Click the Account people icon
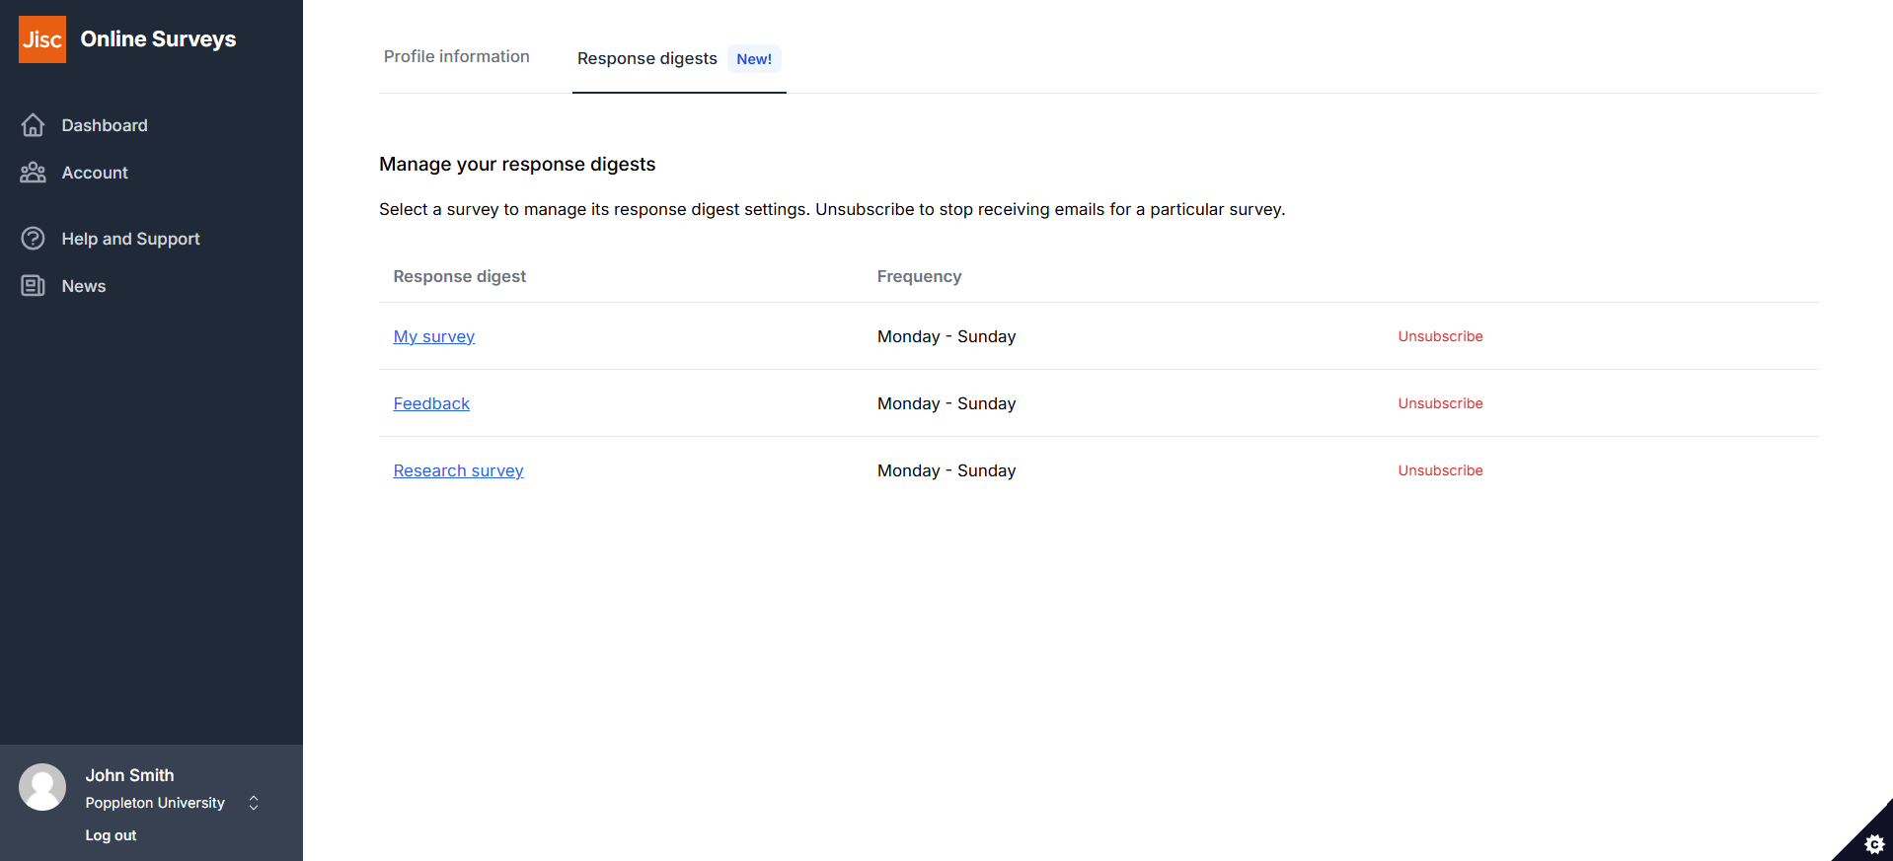 34,173
